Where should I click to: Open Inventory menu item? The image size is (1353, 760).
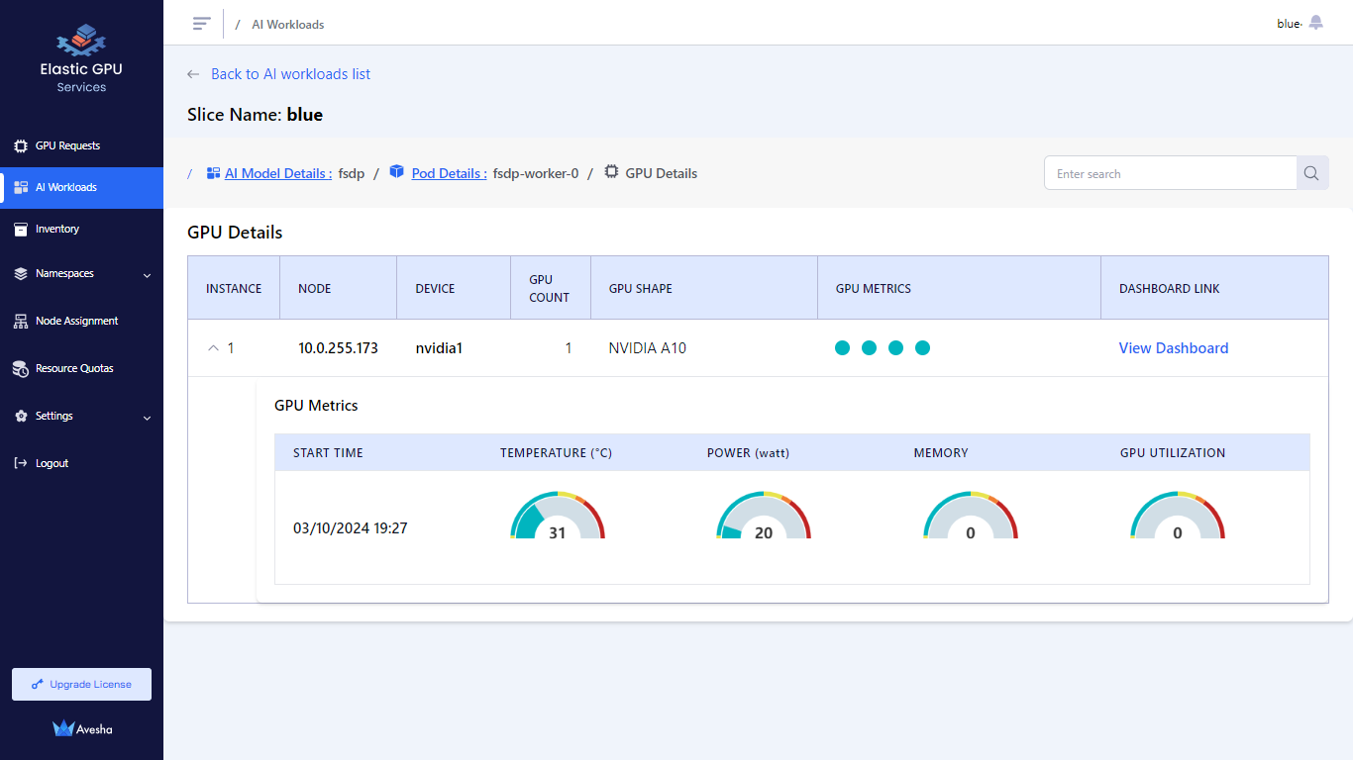pyautogui.click(x=81, y=229)
